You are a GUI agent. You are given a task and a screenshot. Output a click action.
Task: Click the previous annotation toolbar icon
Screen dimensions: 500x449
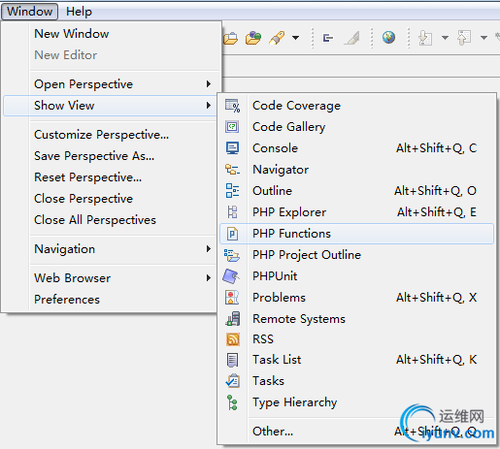click(x=464, y=38)
